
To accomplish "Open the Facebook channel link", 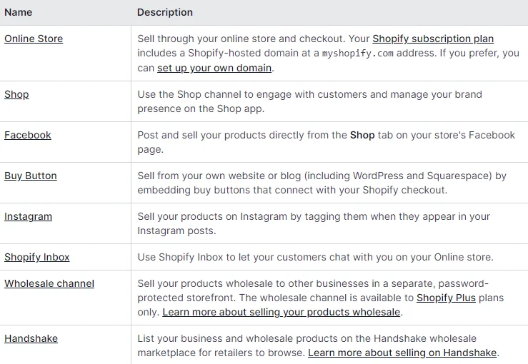I will [x=28, y=135].
